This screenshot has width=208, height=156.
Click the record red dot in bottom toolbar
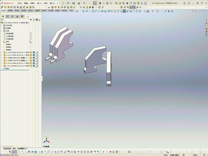(110, 152)
